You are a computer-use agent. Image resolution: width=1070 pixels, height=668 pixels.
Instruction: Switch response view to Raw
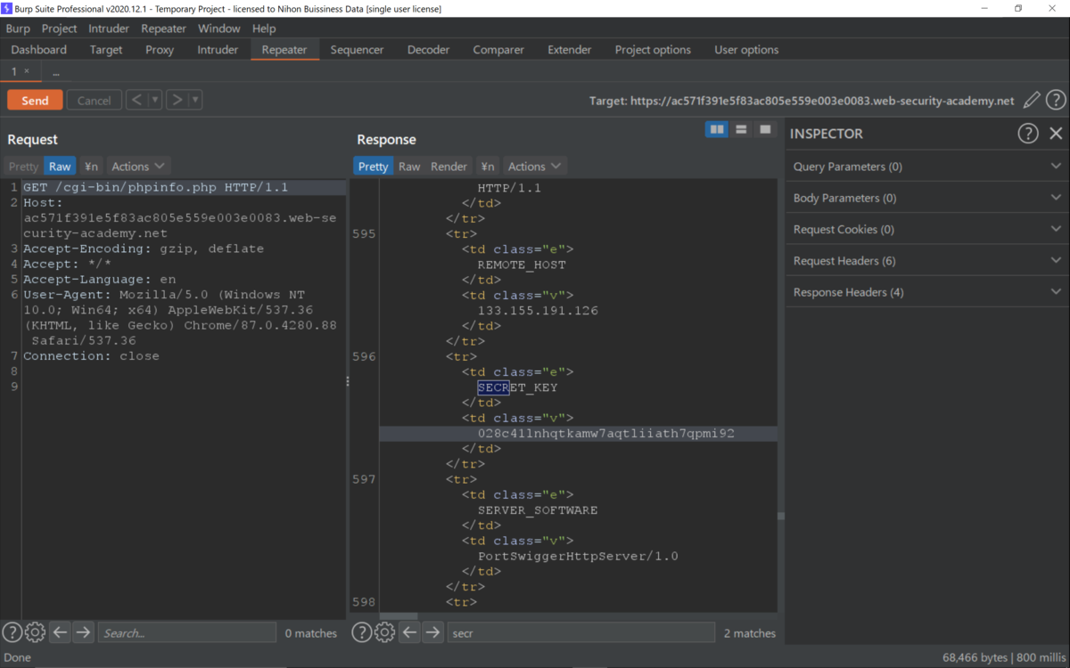[x=409, y=167]
